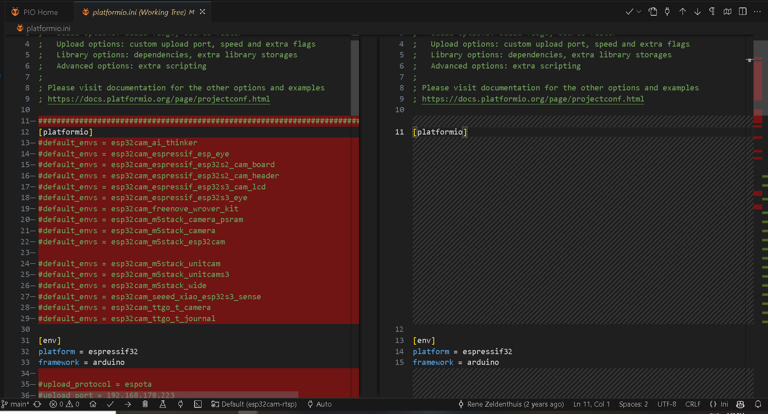Viewport: 768px width, 414px height.
Task: Click Ln 11, Col 1 indicator
Action: click(592, 404)
